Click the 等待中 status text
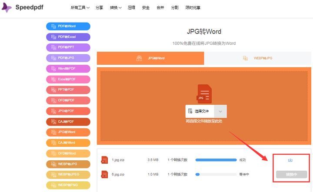The height and width of the screenshot is (192, 313). click(244, 175)
